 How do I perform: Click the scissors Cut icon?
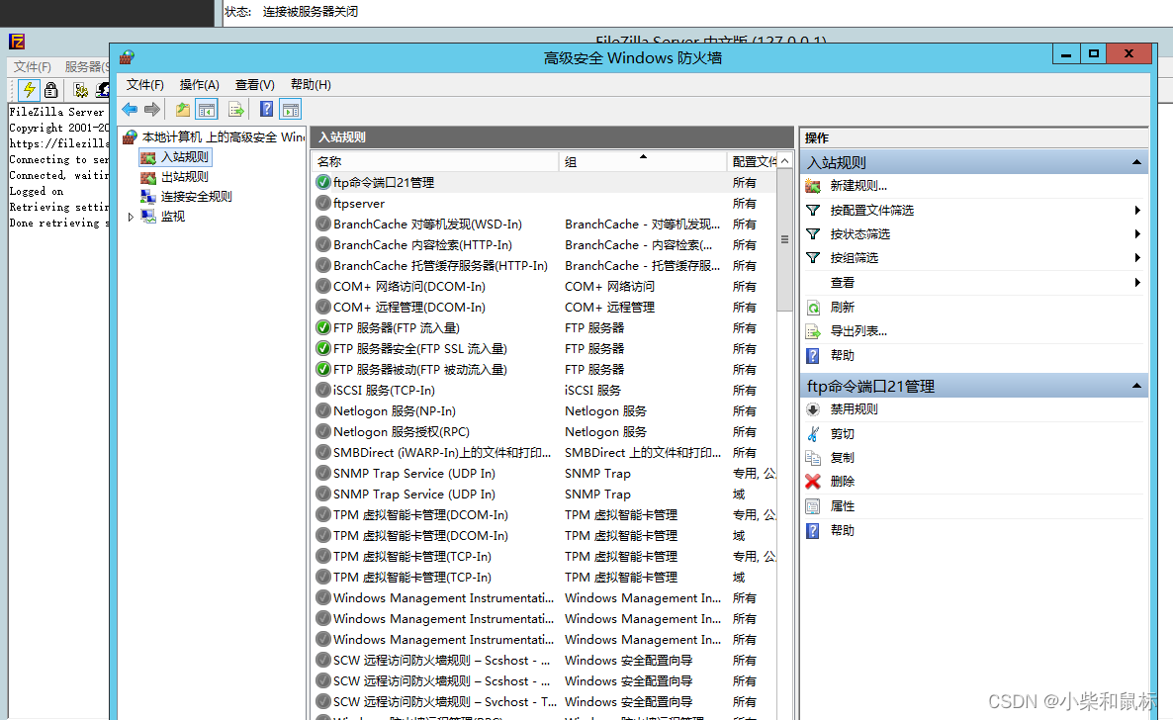[813, 433]
